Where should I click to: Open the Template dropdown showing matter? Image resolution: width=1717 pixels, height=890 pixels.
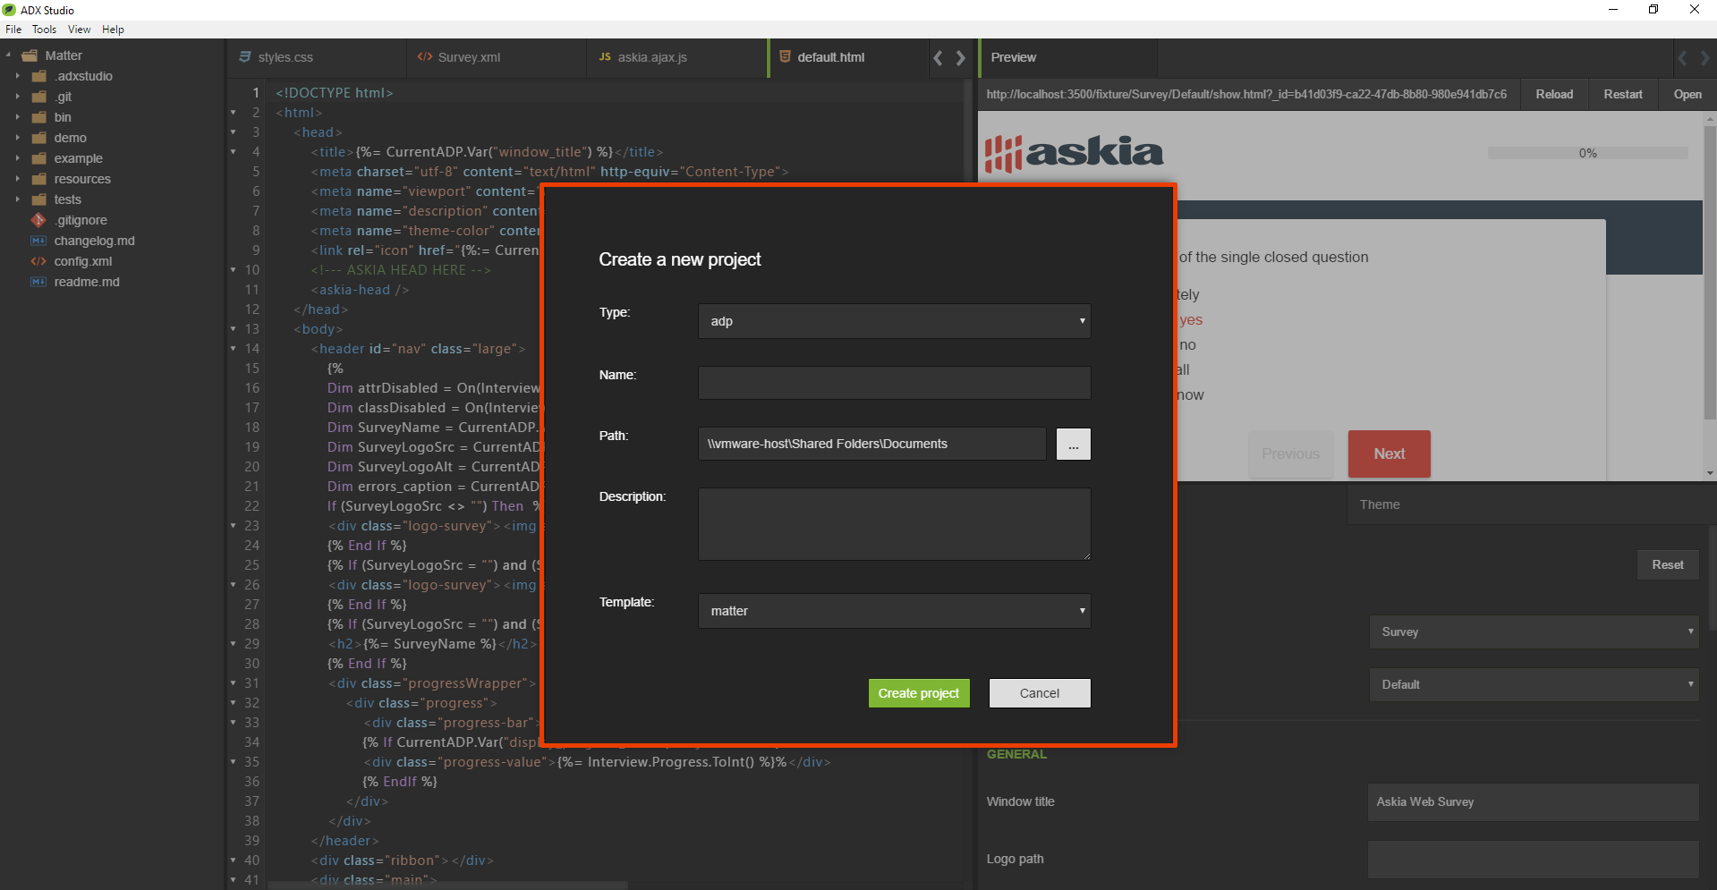click(894, 611)
